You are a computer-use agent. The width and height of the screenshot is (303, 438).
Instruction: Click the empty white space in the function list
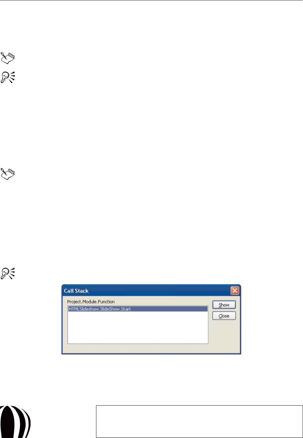[x=138, y=327]
